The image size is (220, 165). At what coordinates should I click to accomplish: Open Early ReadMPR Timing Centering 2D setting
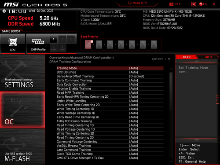pos(110,97)
